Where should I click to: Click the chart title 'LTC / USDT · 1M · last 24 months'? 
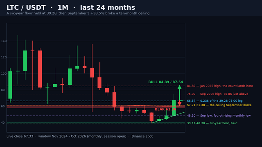click(x=71, y=7)
